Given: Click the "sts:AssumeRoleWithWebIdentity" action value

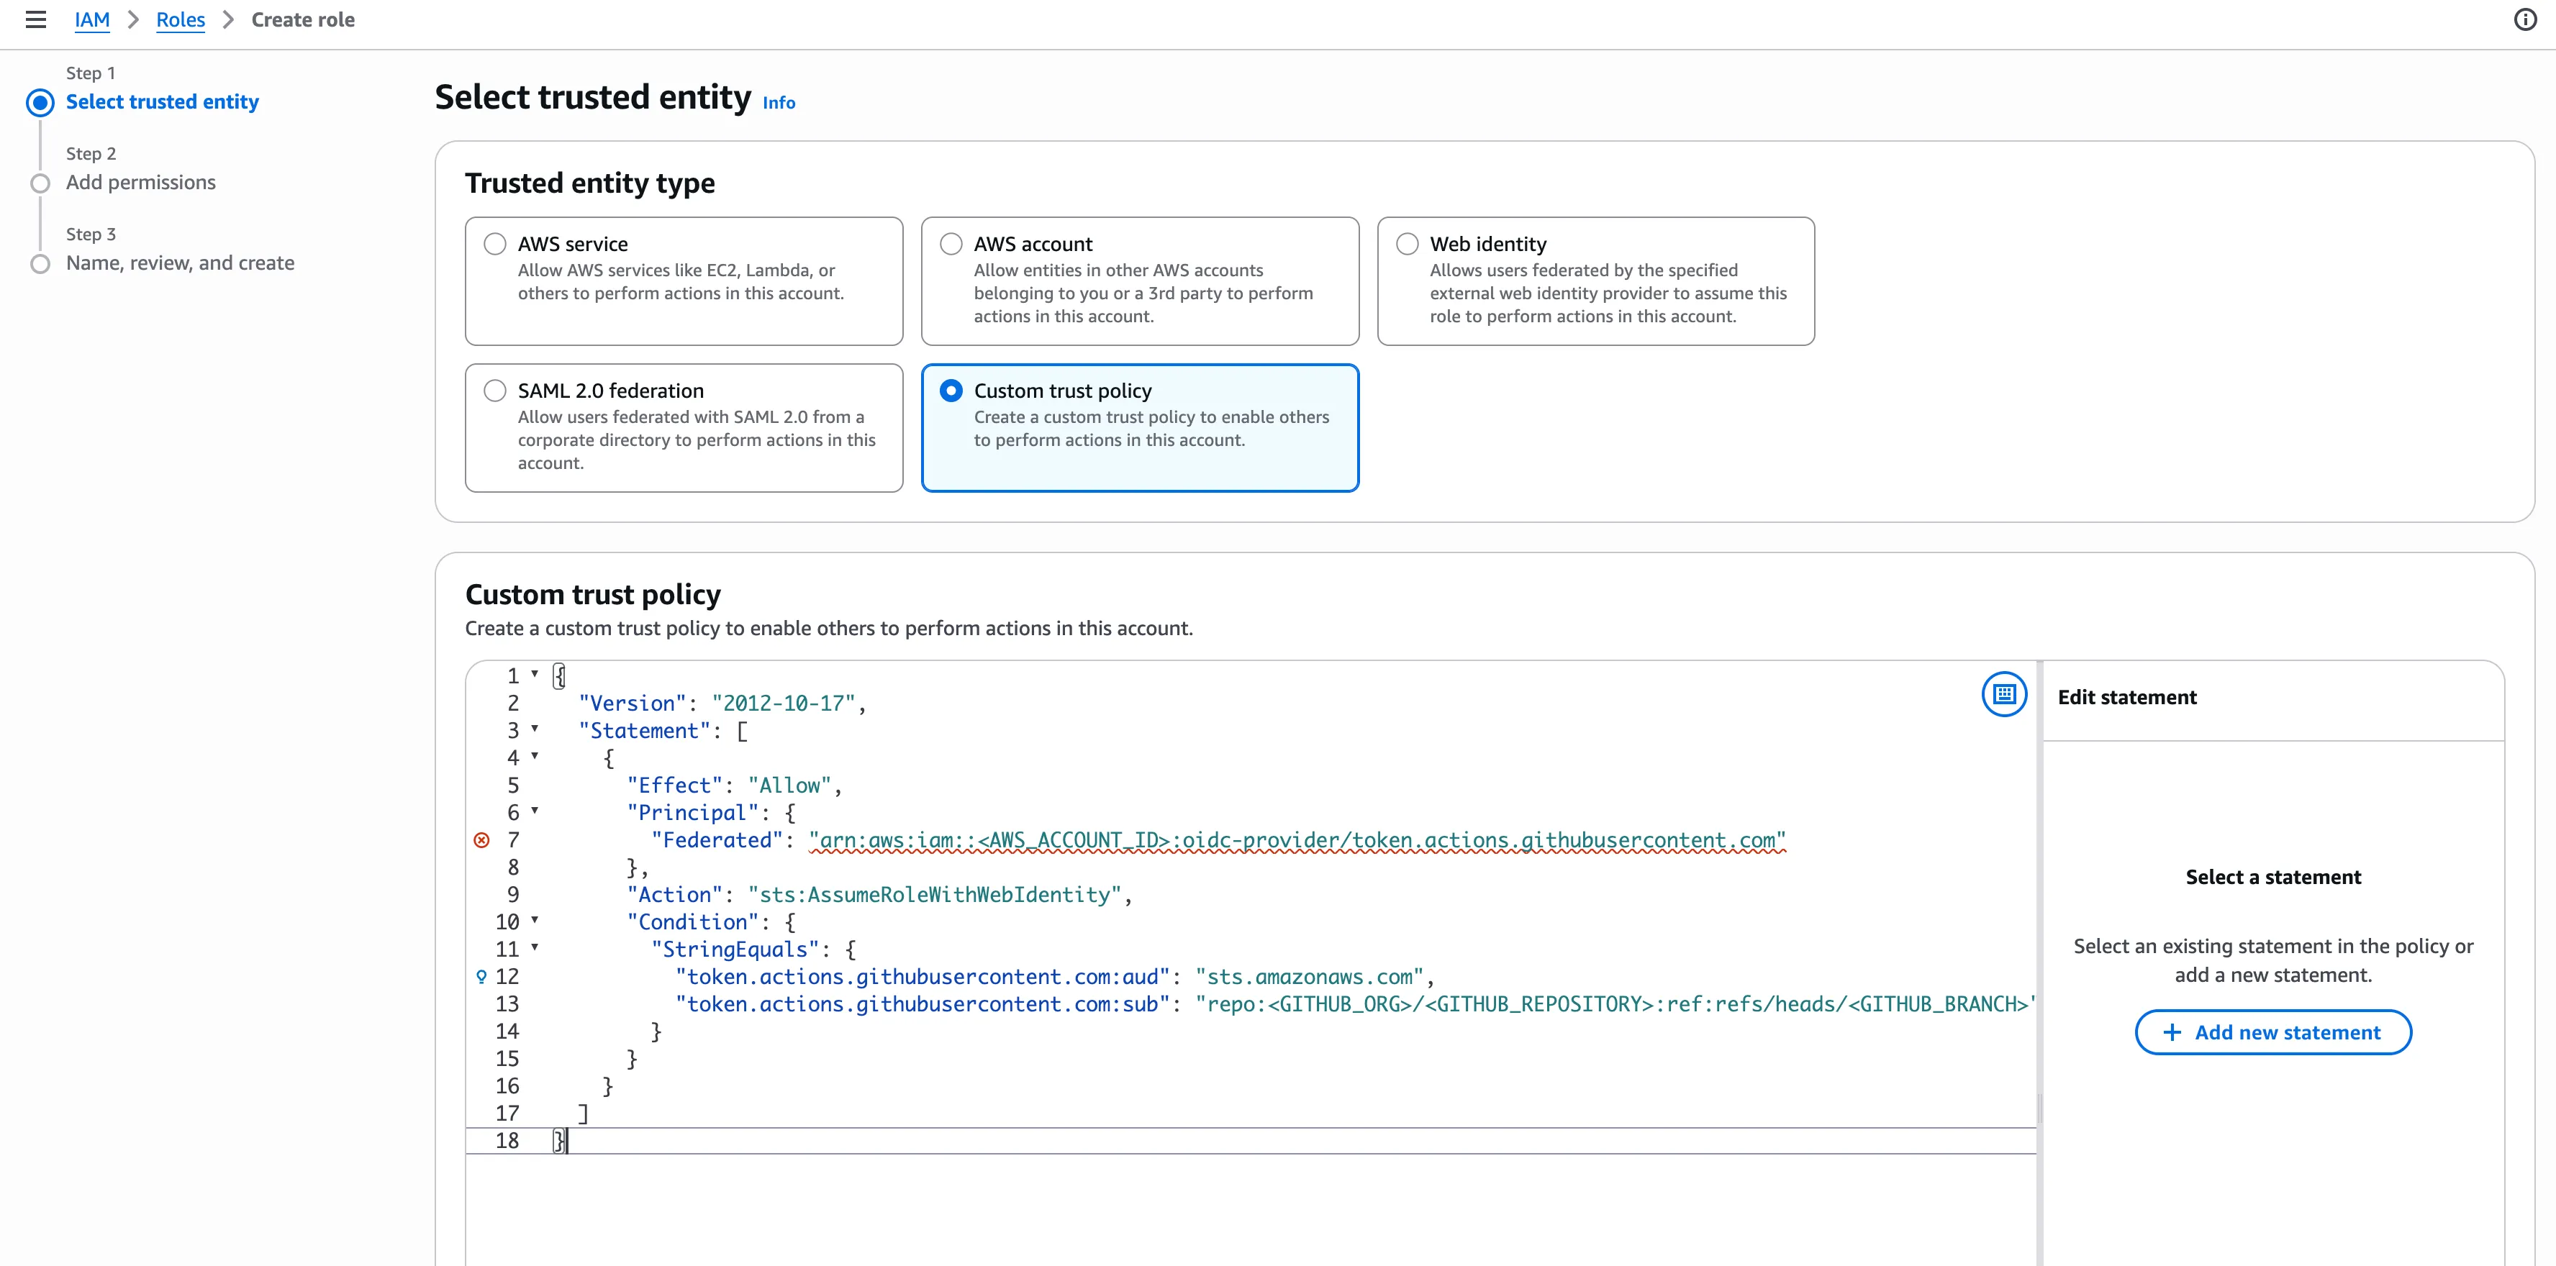Looking at the screenshot, I should pos(935,895).
